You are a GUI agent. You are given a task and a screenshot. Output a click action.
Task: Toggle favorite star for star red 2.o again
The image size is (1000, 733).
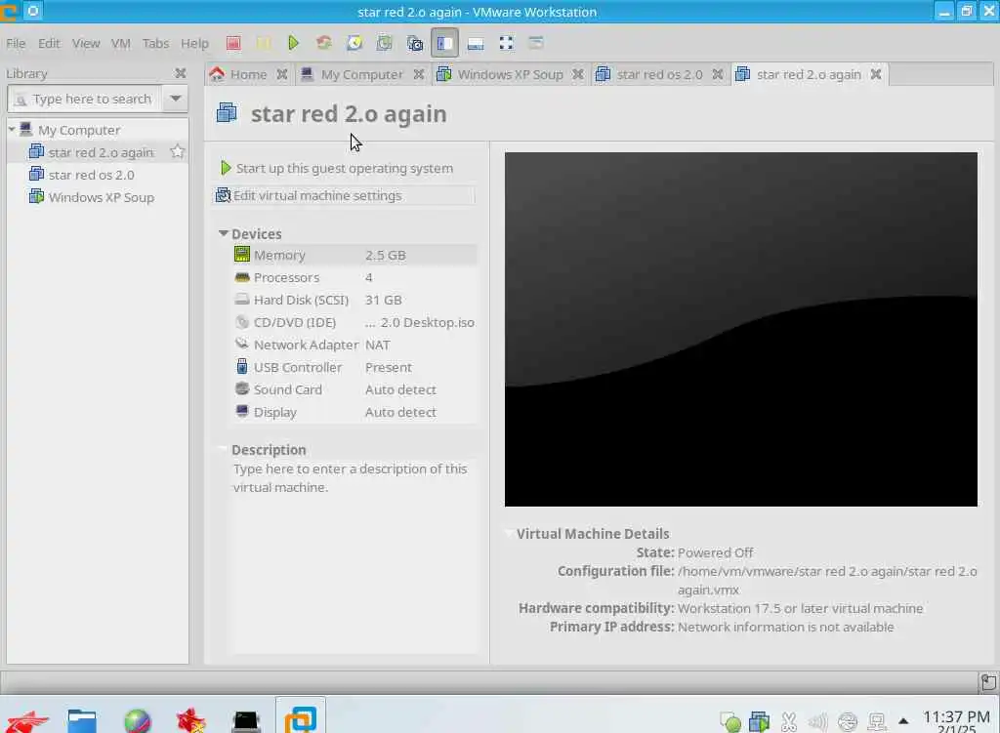click(178, 151)
